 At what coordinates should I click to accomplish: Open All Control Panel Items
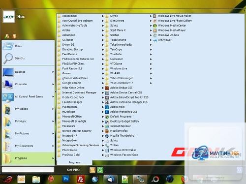pyautogui.click(x=28, y=96)
